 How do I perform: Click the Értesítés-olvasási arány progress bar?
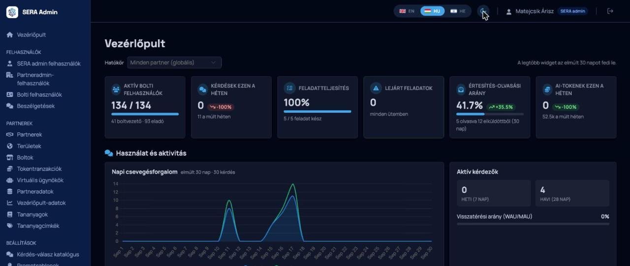[x=490, y=114]
